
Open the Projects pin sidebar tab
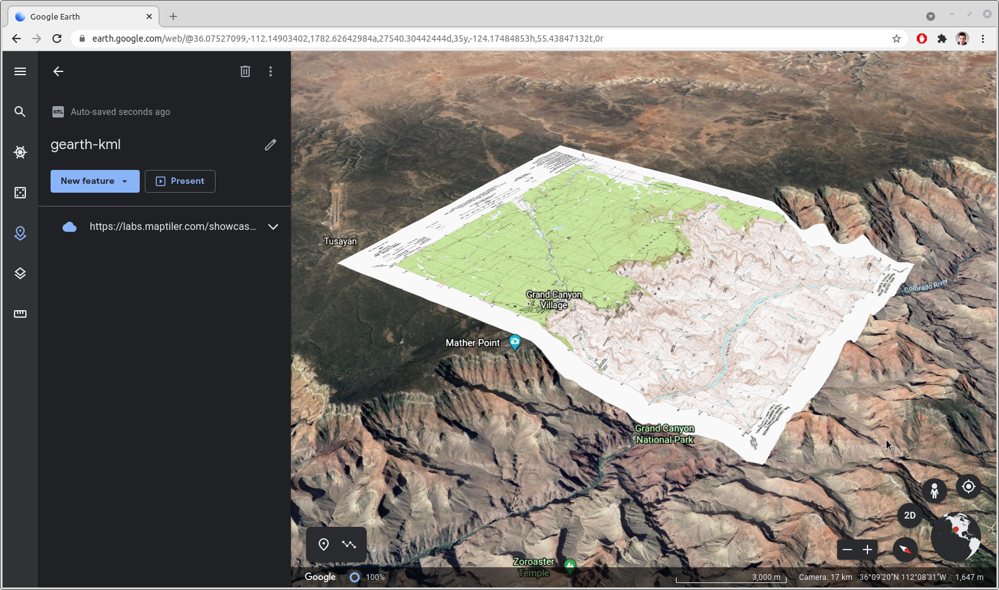20,233
